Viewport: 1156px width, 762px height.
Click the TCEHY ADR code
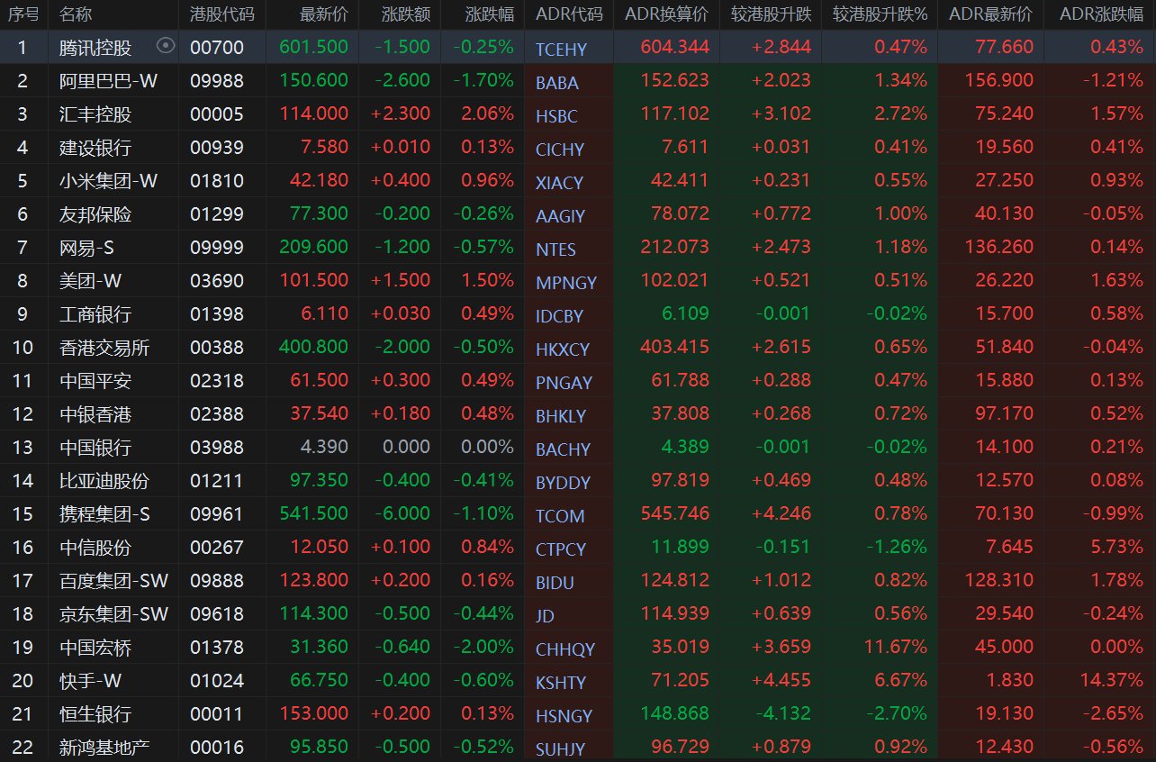click(x=560, y=50)
